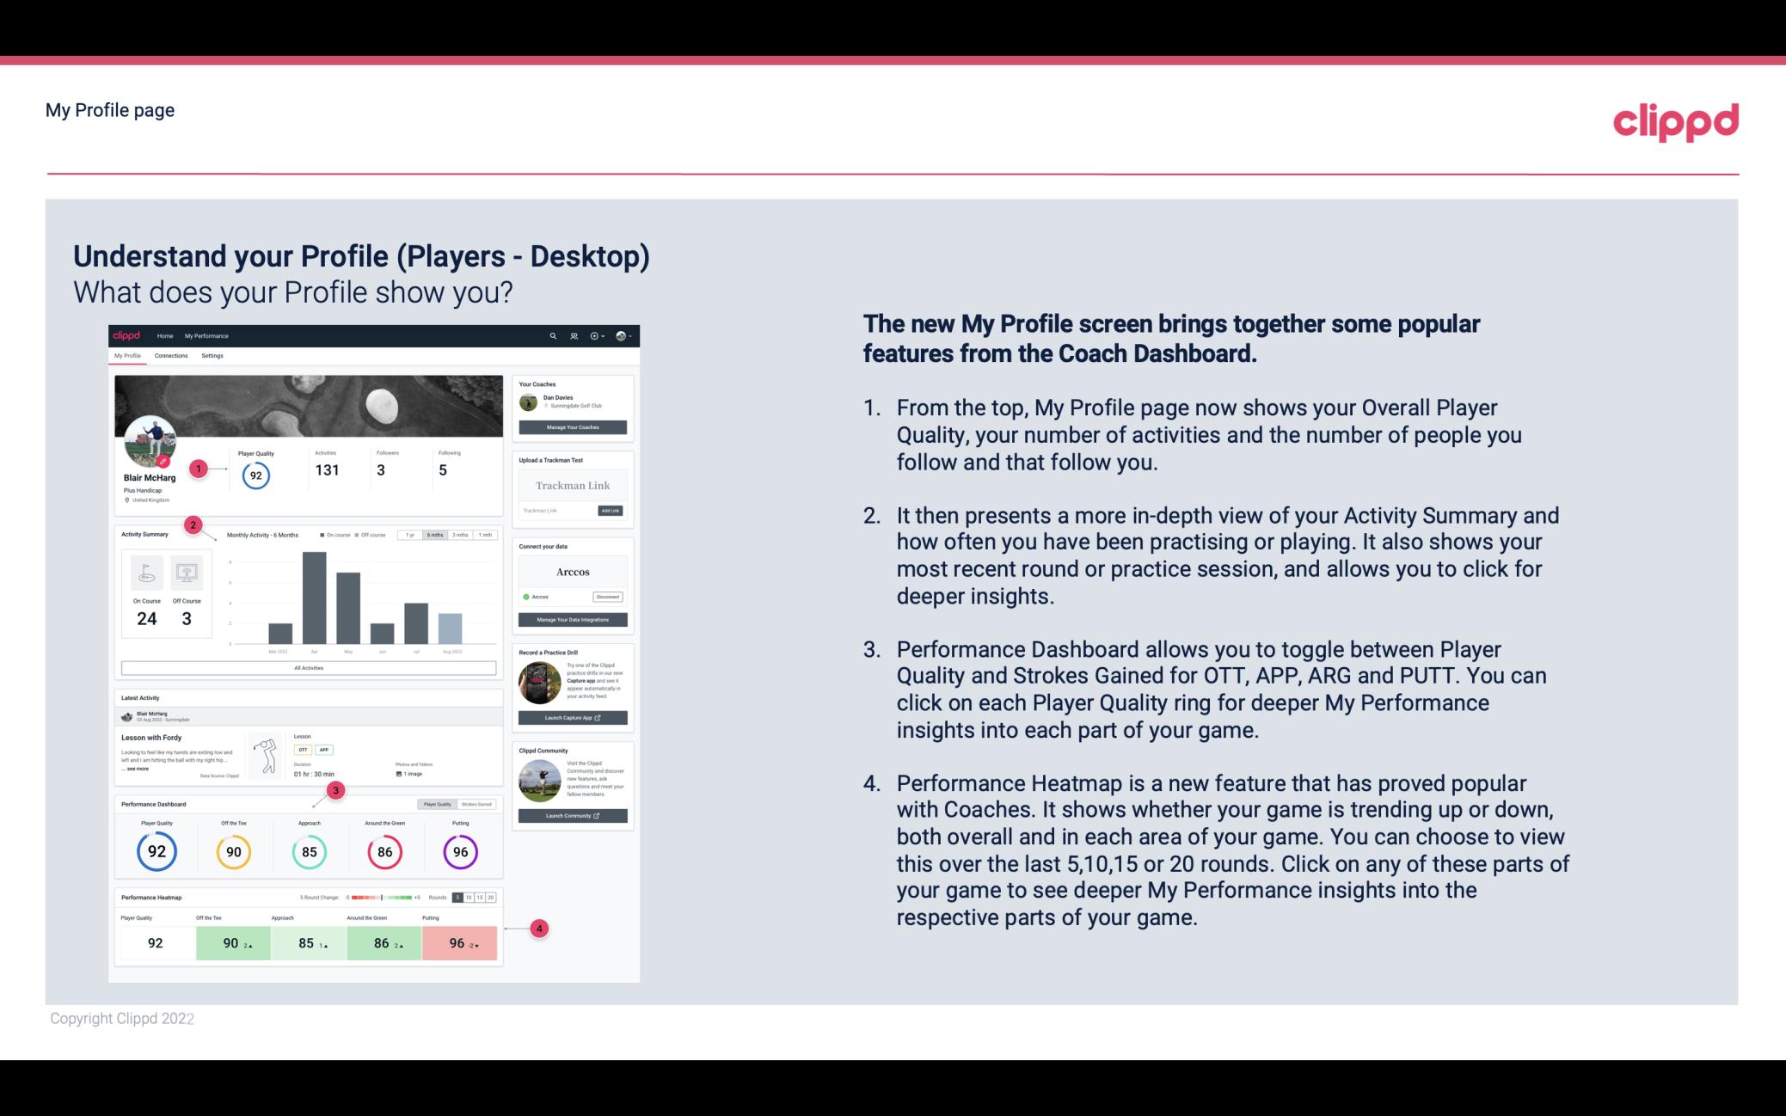Screen dimensions: 1786x1116
Task: Click the Putting performance ring icon
Action: coord(459,851)
